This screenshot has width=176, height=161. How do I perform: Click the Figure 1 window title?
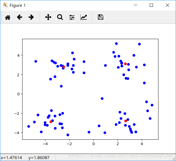click(x=18, y=5)
